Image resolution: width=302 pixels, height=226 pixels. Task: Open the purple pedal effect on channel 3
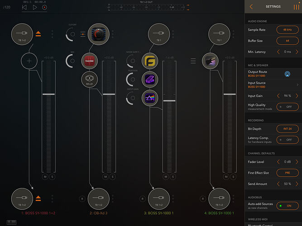[x=150, y=80]
